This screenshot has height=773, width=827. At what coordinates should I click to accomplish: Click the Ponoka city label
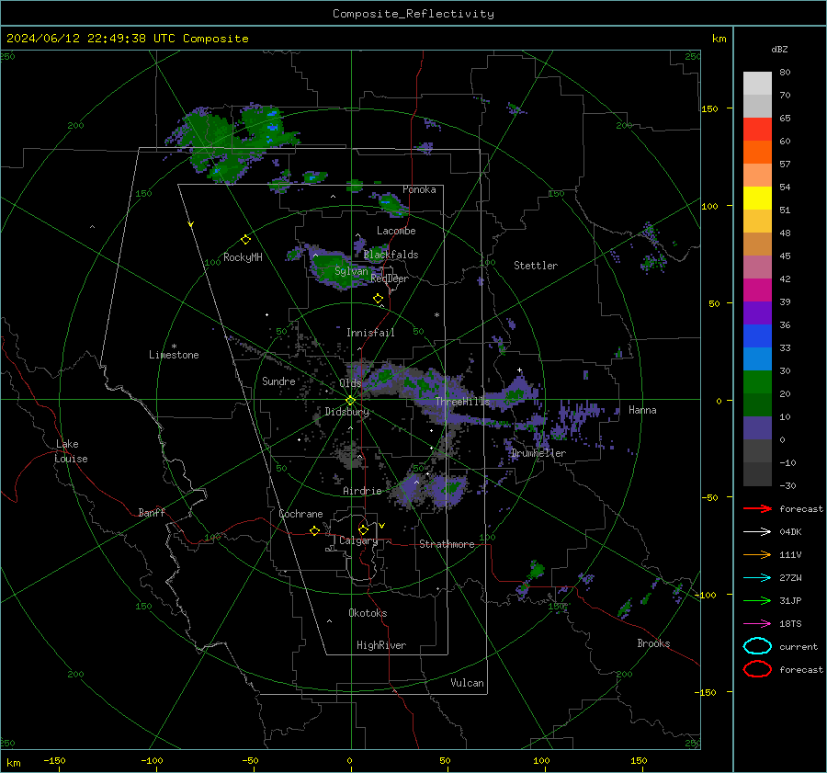[x=419, y=189]
